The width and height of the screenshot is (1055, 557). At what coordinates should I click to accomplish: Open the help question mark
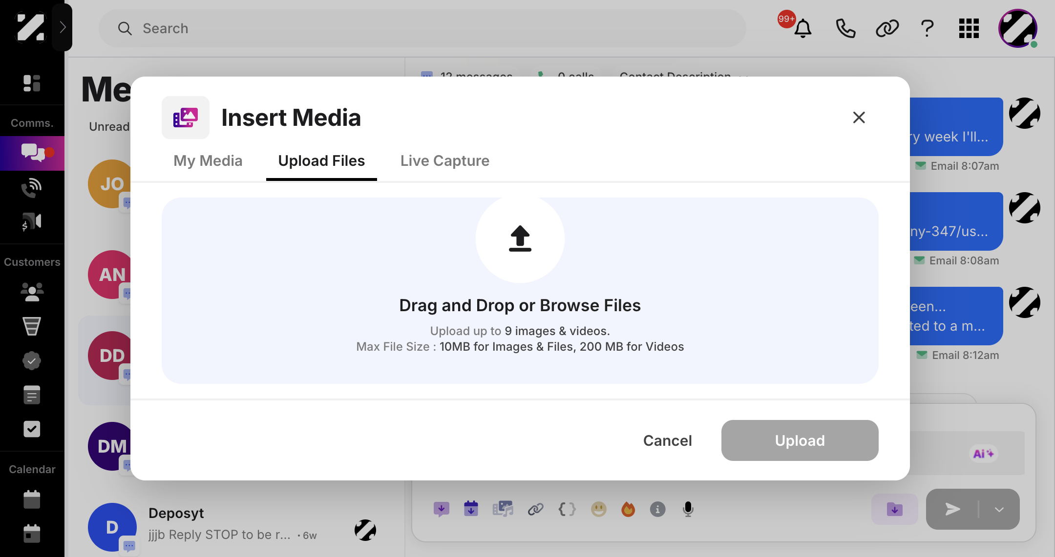(927, 28)
